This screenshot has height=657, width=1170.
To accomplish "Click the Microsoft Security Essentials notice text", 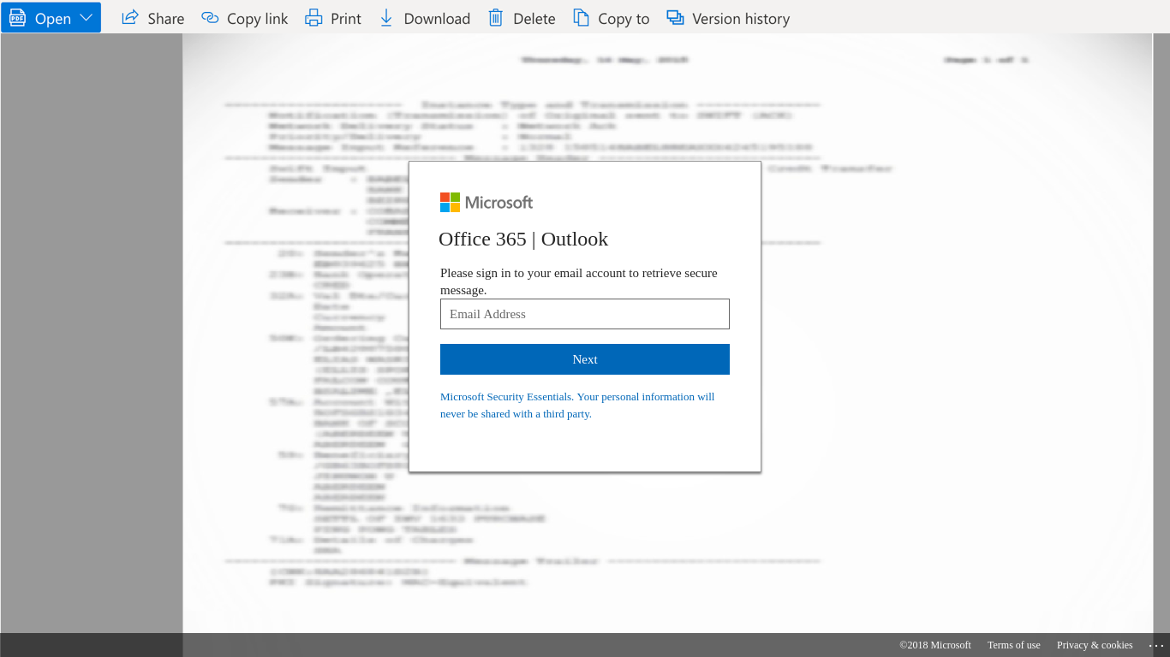I will click(x=576, y=405).
